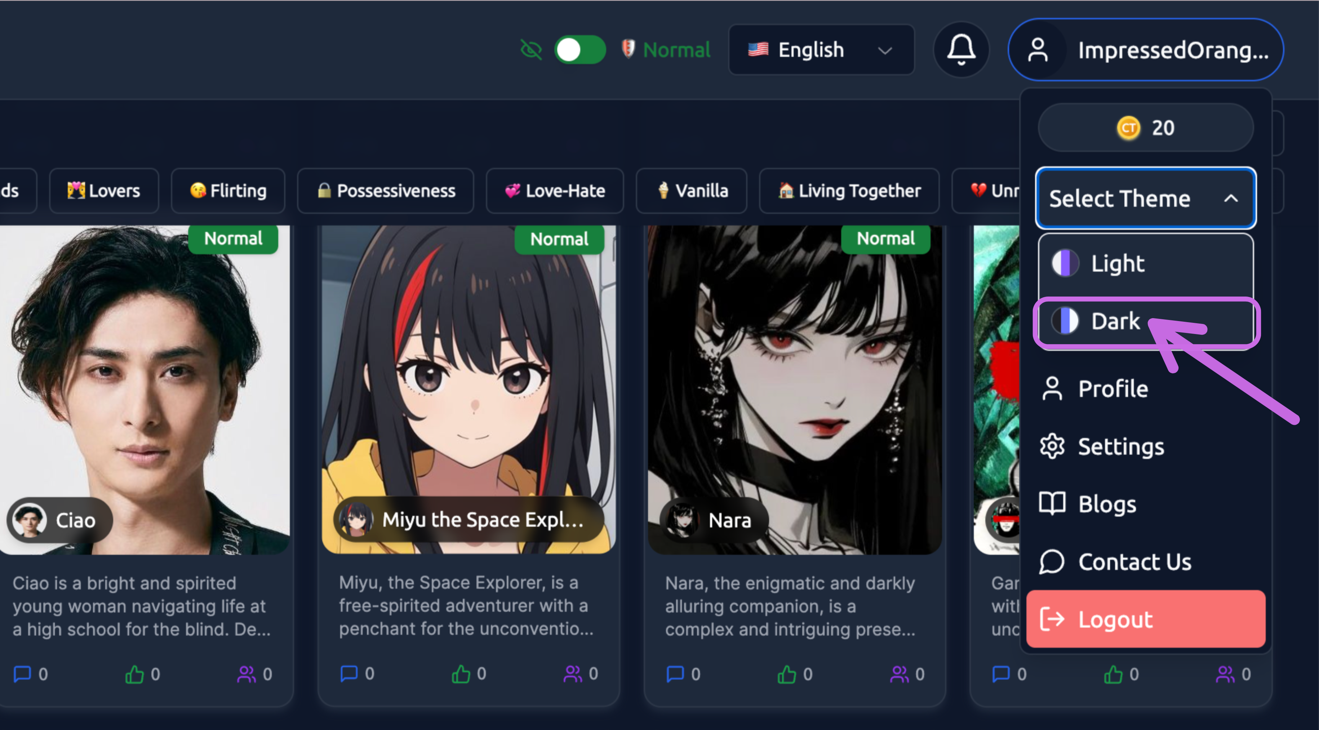Viewport: 1319px width, 730px height.
Task: Click the followers icon on Nara's card
Action: tap(900, 674)
